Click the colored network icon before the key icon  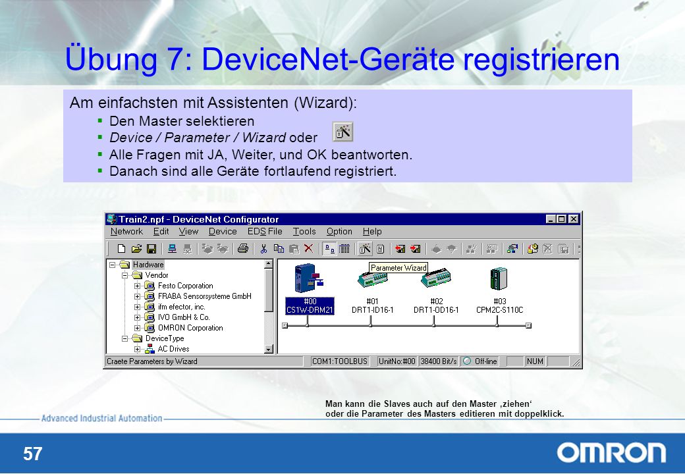pos(512,249)
